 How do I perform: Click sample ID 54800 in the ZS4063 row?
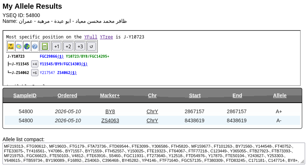coord(26,120)
